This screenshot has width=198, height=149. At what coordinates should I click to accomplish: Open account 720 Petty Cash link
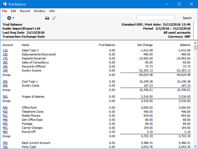pos(5,147)
